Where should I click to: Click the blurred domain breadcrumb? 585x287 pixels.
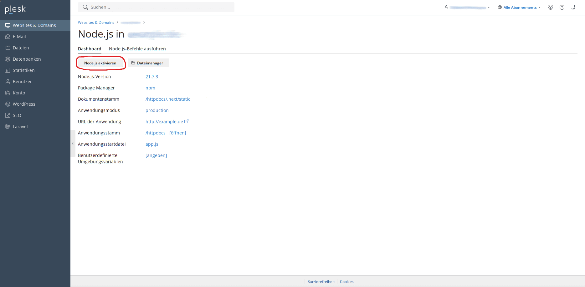(131, 23)
